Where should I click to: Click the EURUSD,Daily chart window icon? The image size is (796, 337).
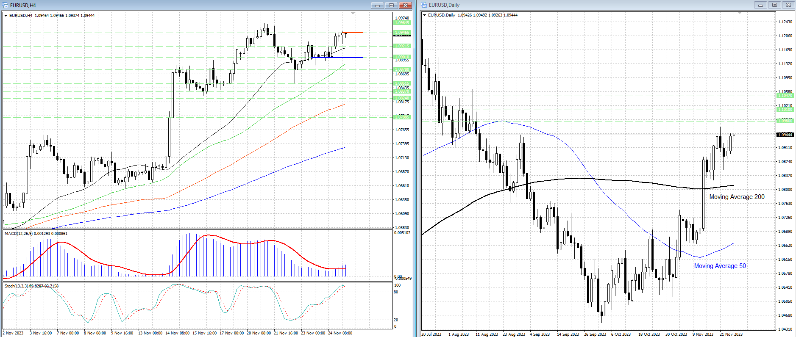coord(424,5)
